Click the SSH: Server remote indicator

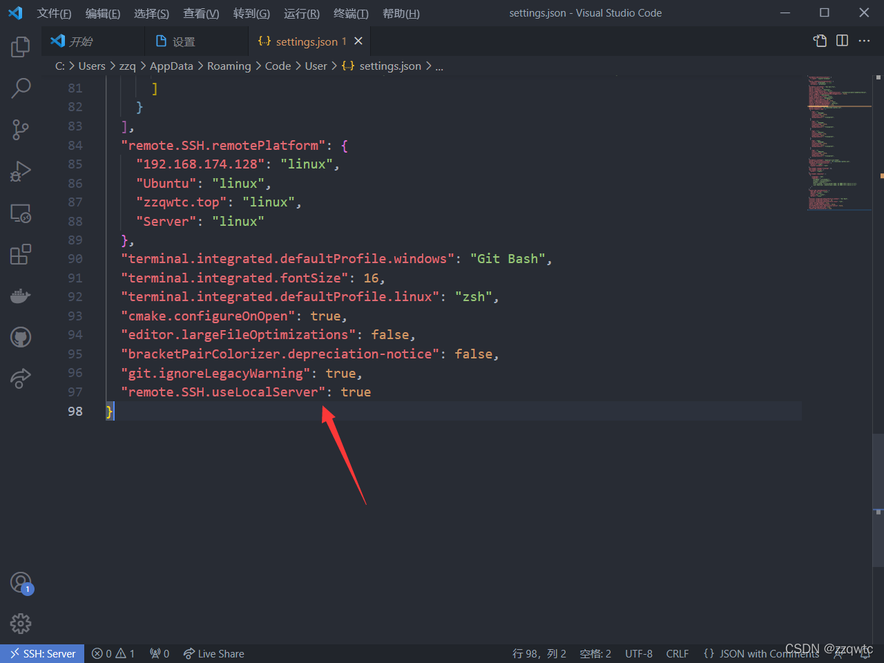click(42, 653)
